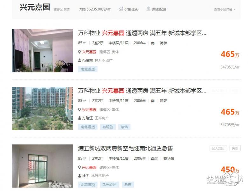
Task: Click location pin icon in third listing
Action: (x=79, y=167)
